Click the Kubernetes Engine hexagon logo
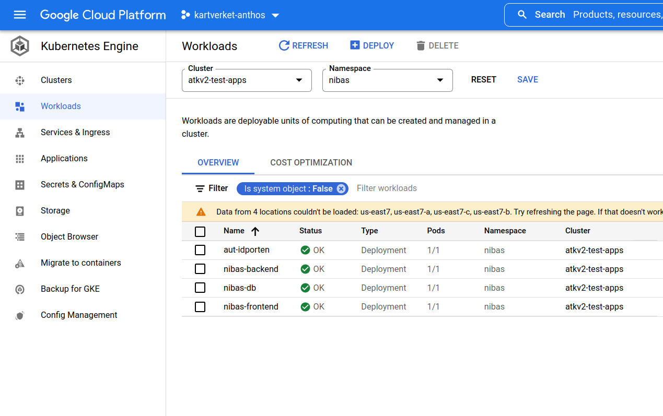Screen dimensions: 663x416 20,46
